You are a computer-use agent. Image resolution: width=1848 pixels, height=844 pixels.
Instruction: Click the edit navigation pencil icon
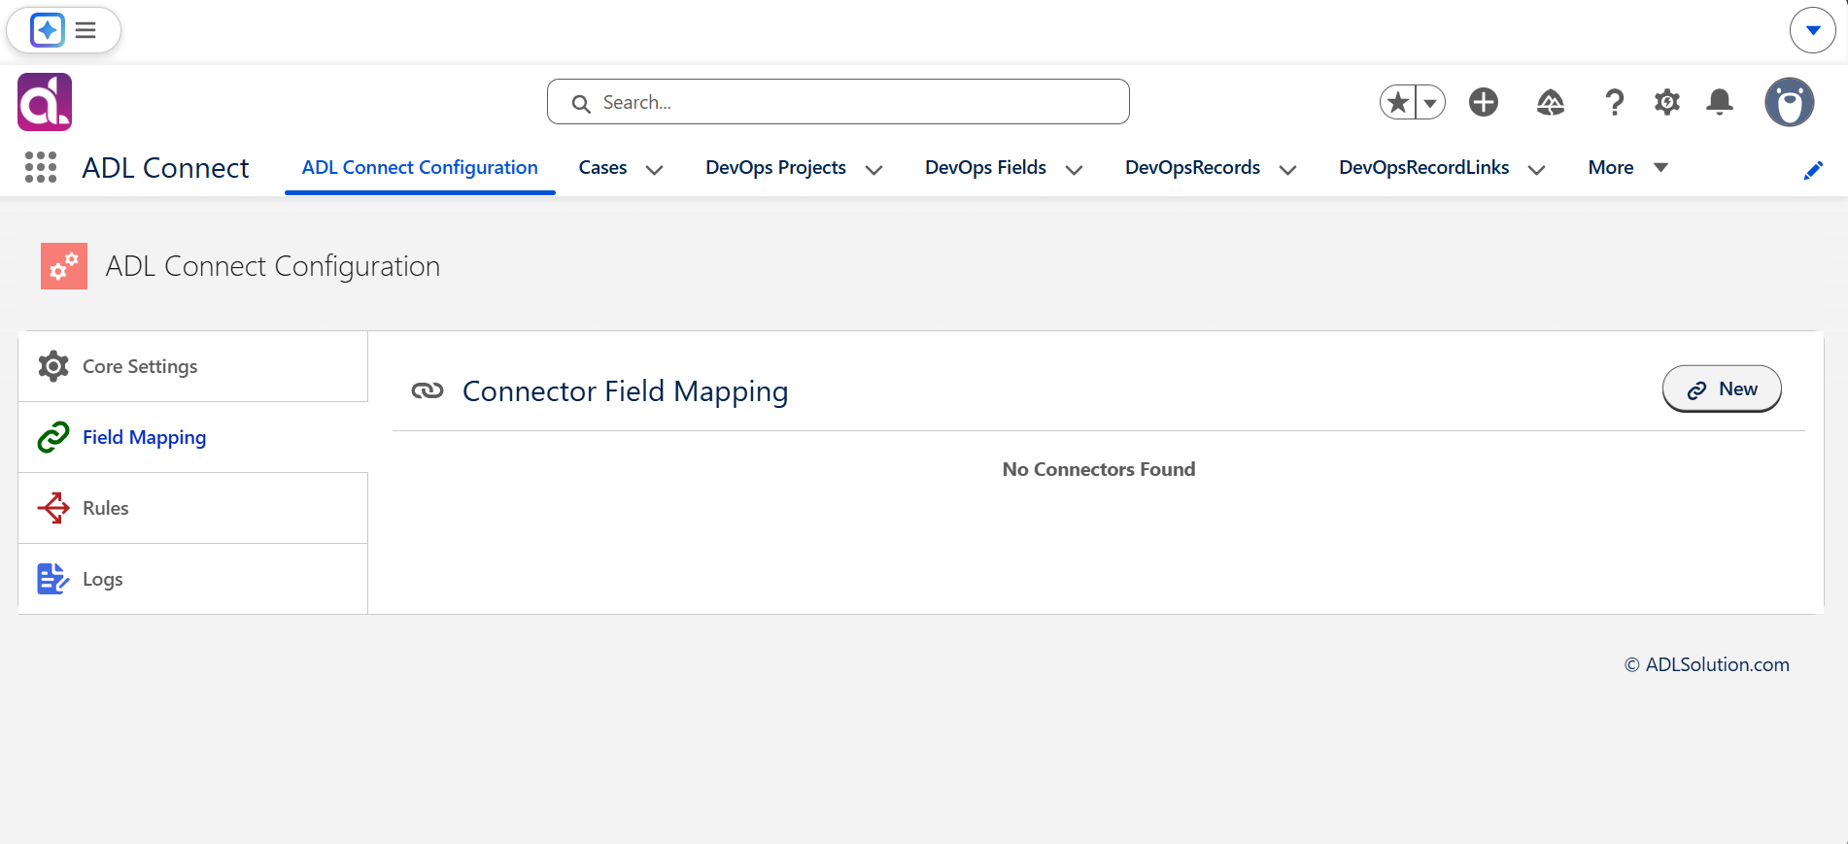click(x=1813, y=170)
